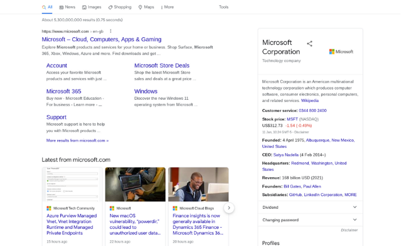401x246 pixels.
Task: Click customer service number 0344 800 2400
Action: (313, 111)
